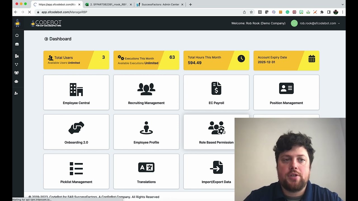Click the robot logo atop the sidebar

pos(17,23)
